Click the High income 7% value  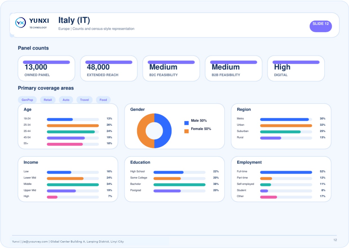110,196
